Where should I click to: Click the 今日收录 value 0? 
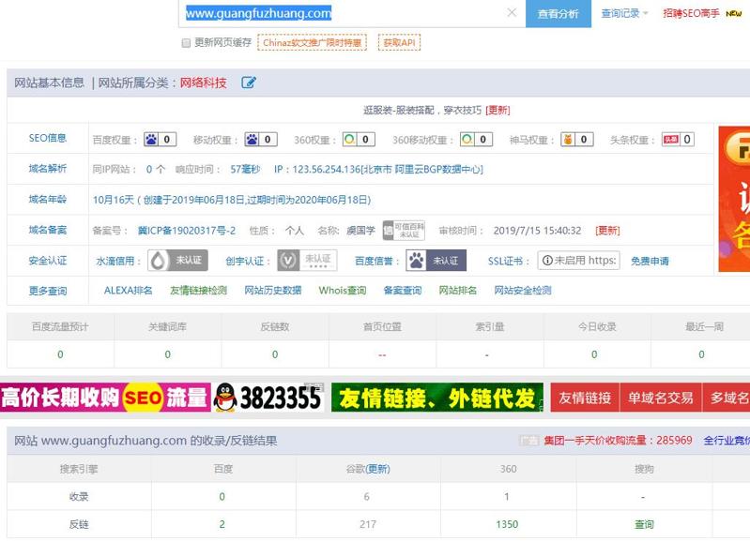(x=594, y=354)
